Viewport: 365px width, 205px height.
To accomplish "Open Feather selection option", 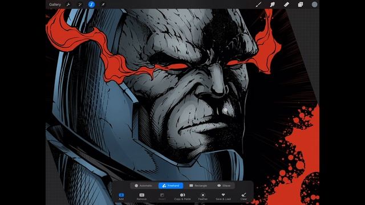I will click(203, 196).
